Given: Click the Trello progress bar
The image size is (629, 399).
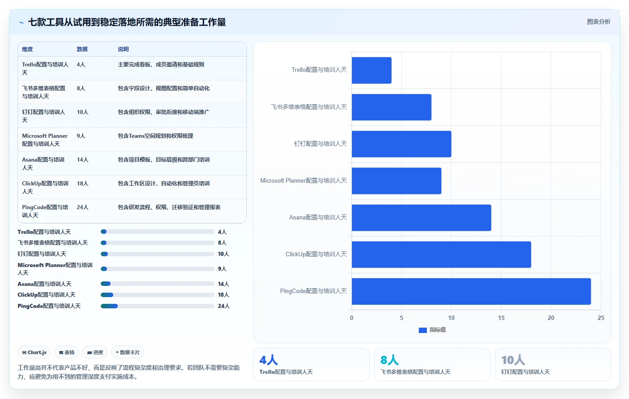Looking at the screenshot, I should (157, 232).
